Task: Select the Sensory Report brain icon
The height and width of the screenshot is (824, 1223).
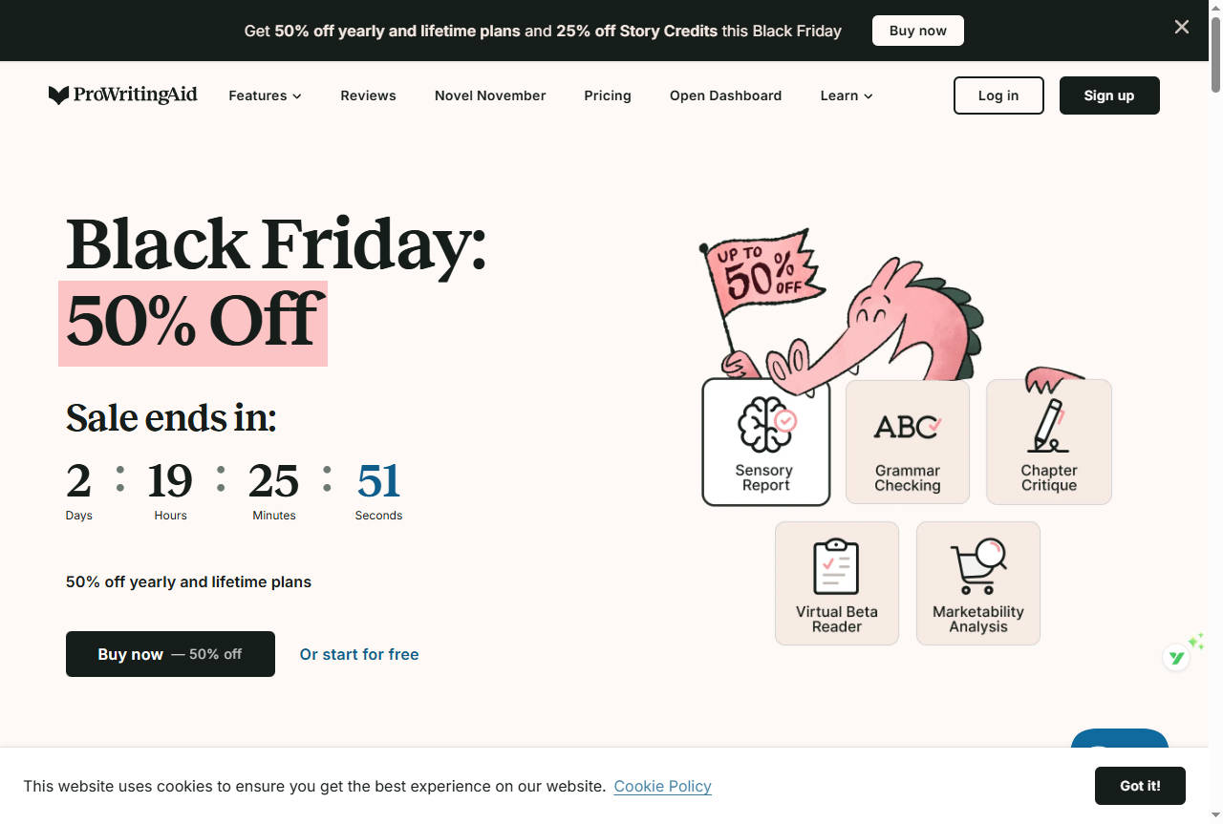Action: point(766,423)
